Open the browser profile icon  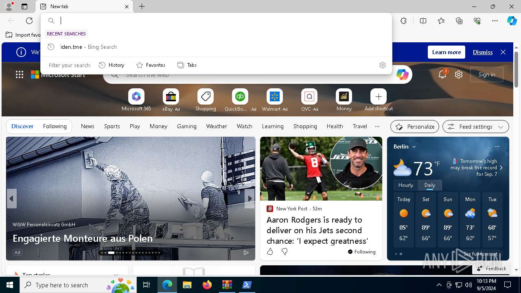point(9,7)
